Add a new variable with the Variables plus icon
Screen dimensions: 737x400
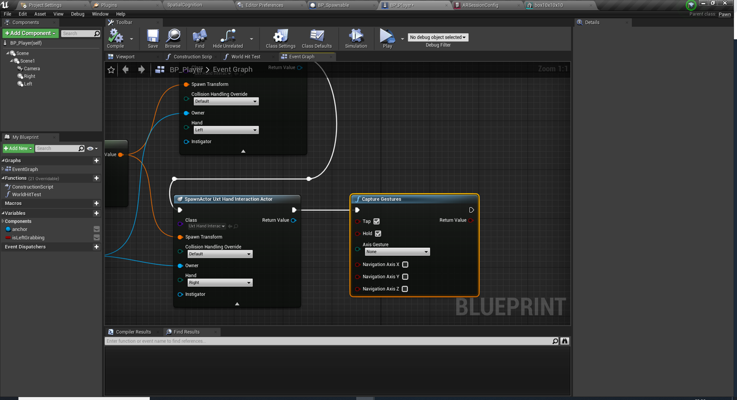[x=96, y=213]
